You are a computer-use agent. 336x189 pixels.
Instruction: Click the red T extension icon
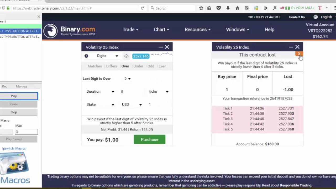click(320, 8)
